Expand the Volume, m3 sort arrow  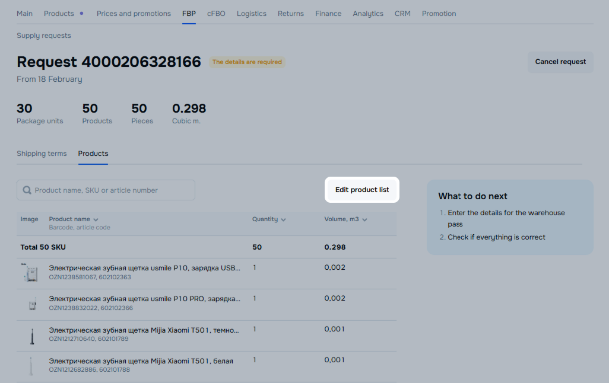coord(364,220)
